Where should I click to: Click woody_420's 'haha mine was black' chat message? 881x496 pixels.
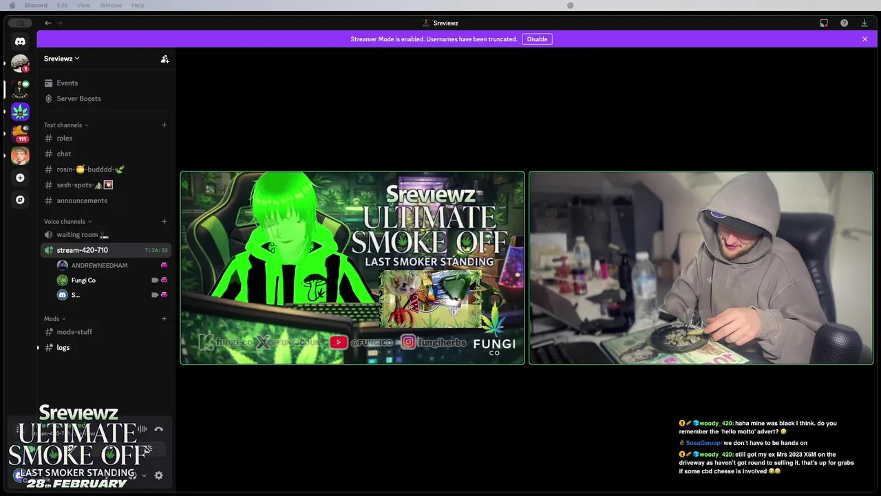coord(758,427)
